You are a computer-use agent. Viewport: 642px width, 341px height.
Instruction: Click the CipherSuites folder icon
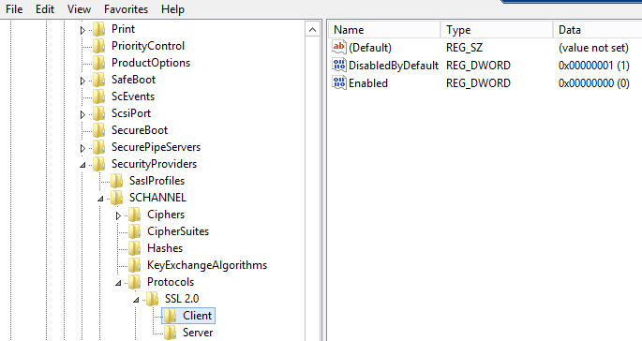tap(134, 231)
